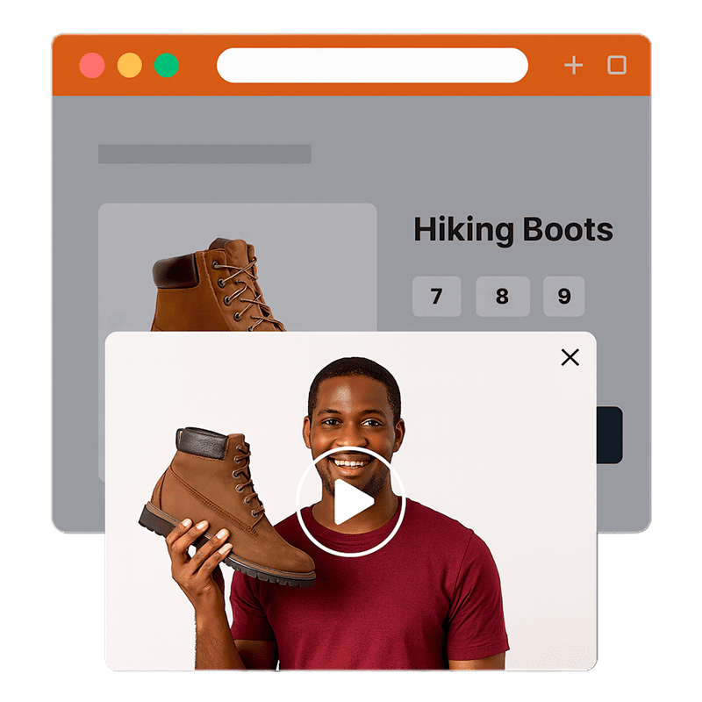Play the hiking boots video
702x702 pixels.
coord(350,501)
